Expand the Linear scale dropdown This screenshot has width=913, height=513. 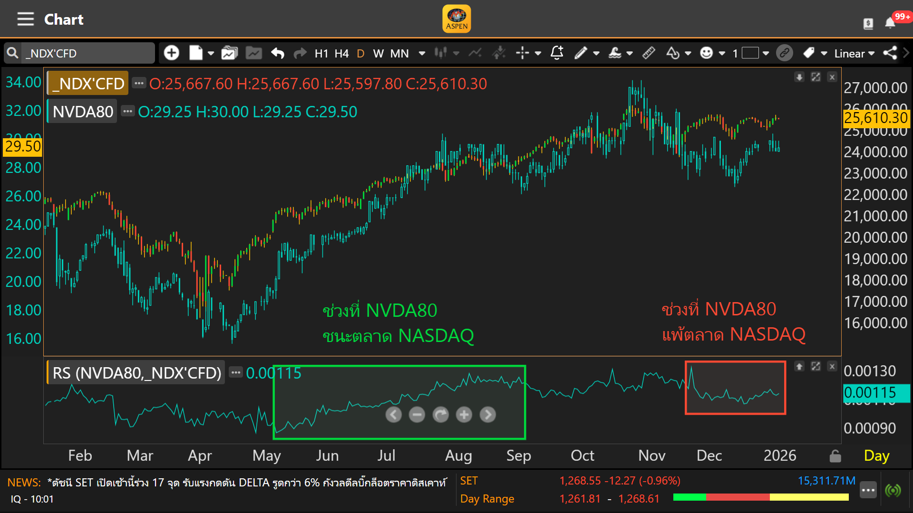[854, 53]
